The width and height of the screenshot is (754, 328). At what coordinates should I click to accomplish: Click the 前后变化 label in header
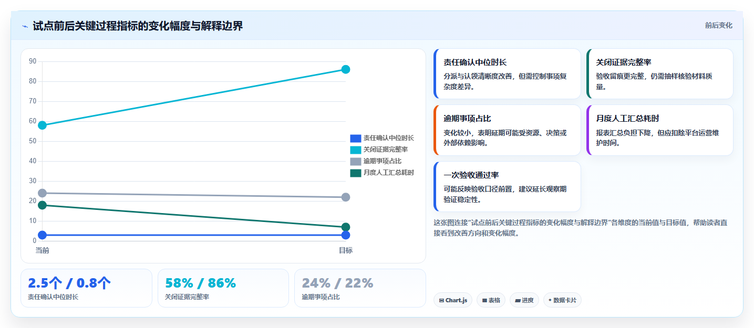tap(718, 26)
